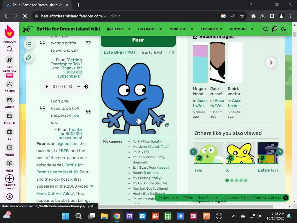
Task: Select the Late BFB/TPOT tab
Action: click(119, 52)
